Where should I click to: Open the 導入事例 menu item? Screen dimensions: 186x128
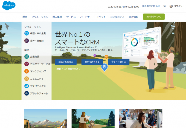(x=57, y=17)
